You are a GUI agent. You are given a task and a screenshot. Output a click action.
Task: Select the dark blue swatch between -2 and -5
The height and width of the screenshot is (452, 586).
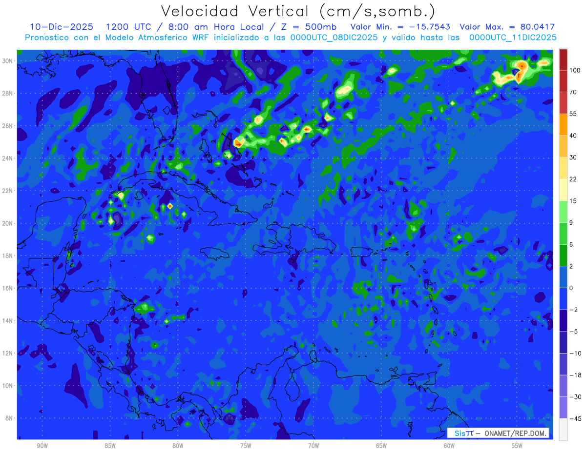click(x=563, y=320)
